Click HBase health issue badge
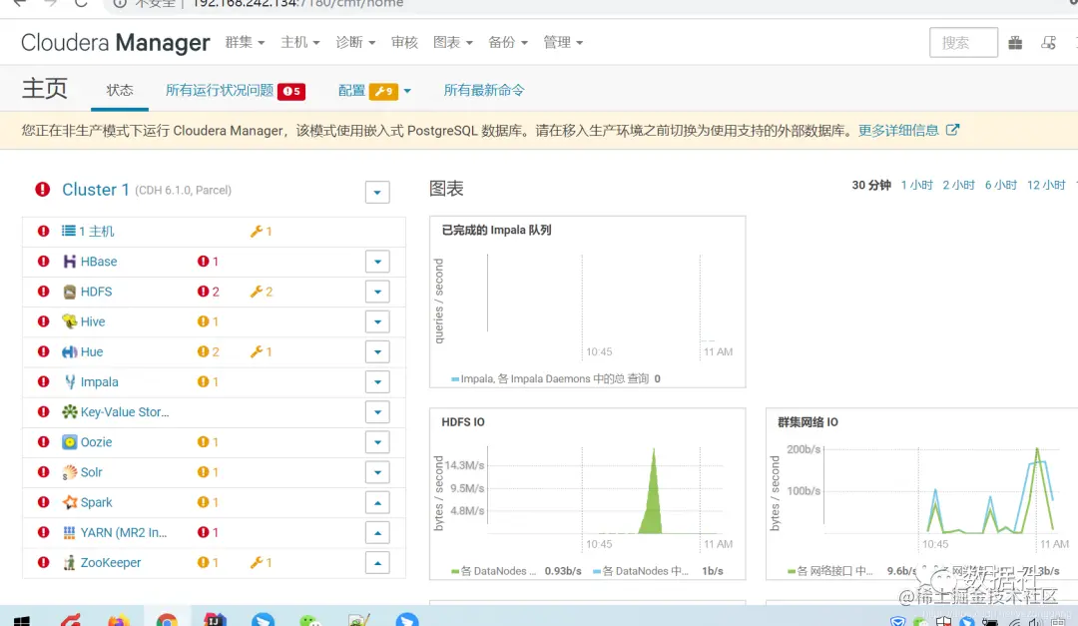 (208, 262)
